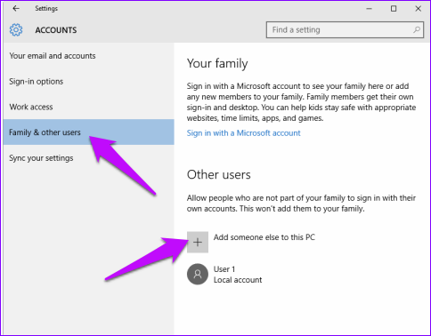Click Add someone else to this PC label
Screen dimensions: 431x336
pos(264,237)
